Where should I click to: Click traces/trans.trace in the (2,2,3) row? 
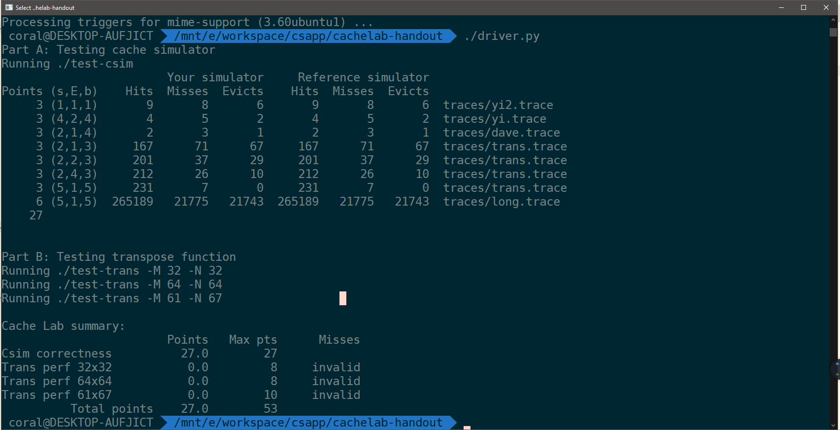(505, 160)
